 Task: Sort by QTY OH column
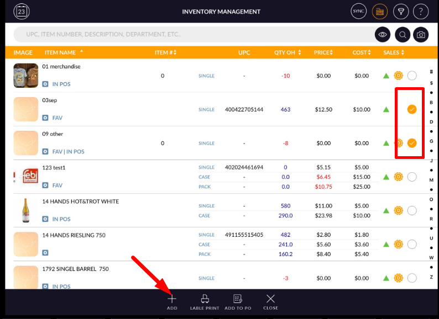288,52
